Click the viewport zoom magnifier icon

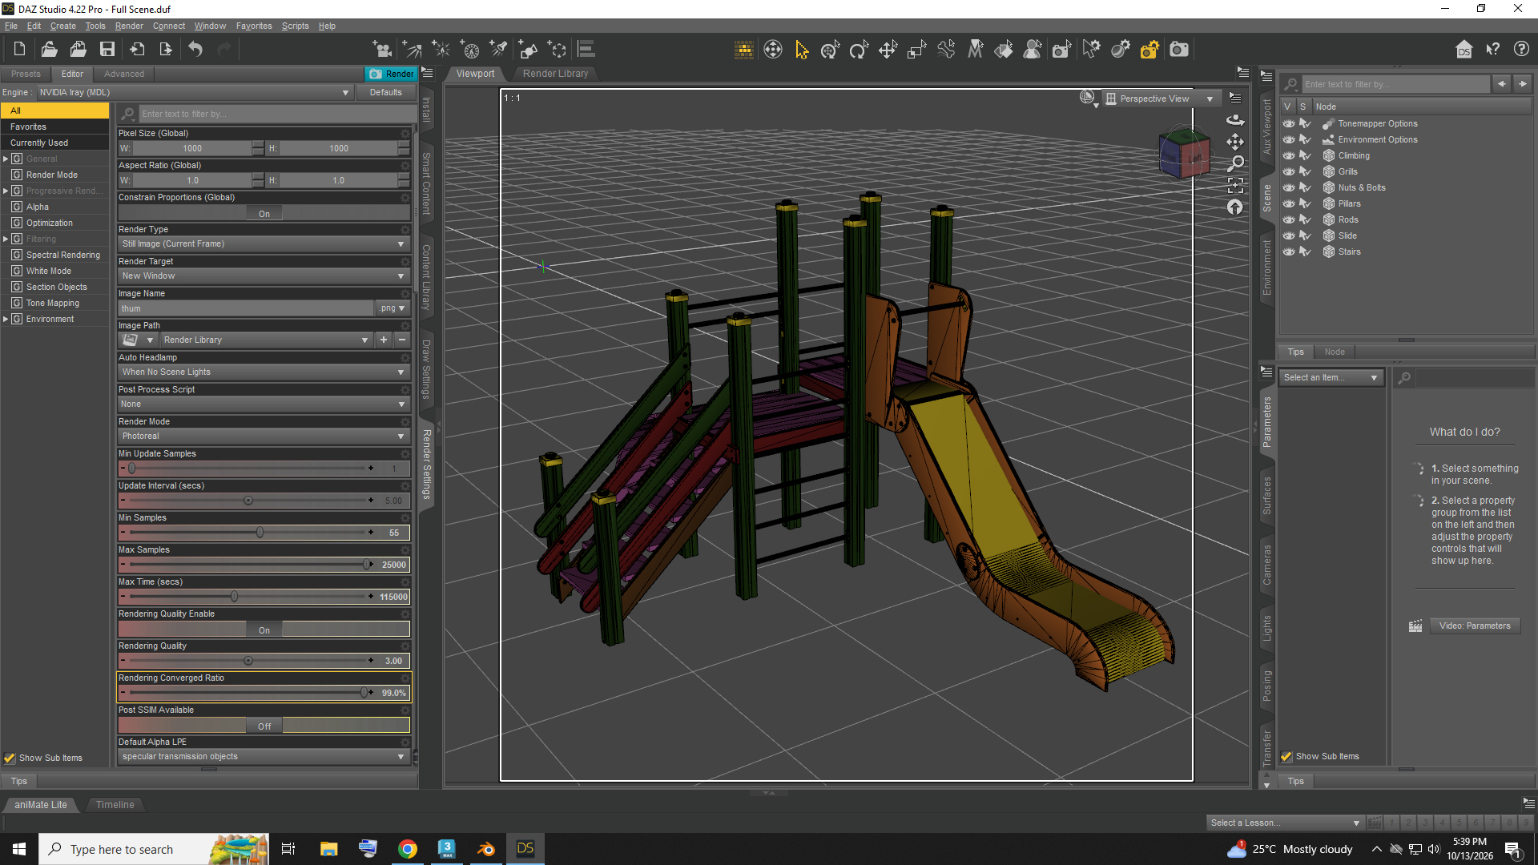[1235, 163]
